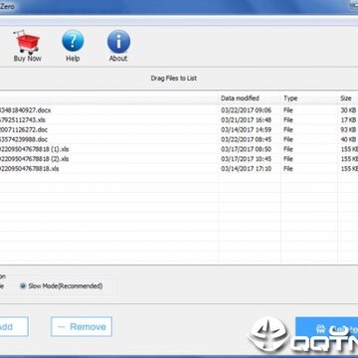Click the Remove button
This screenshot has height=358, width=358.
(x=82, y=326)
